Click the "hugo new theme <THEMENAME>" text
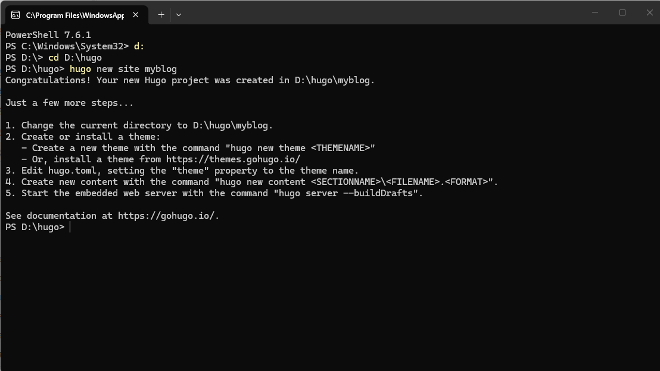The width and height of the screenshot is (660, 371). [x=300, y=148]
